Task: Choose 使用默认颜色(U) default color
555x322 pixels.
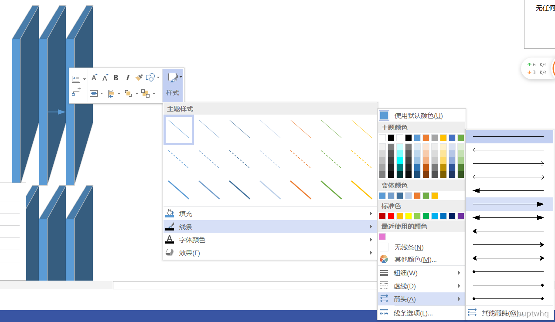Action: click(x=422, y=115)
